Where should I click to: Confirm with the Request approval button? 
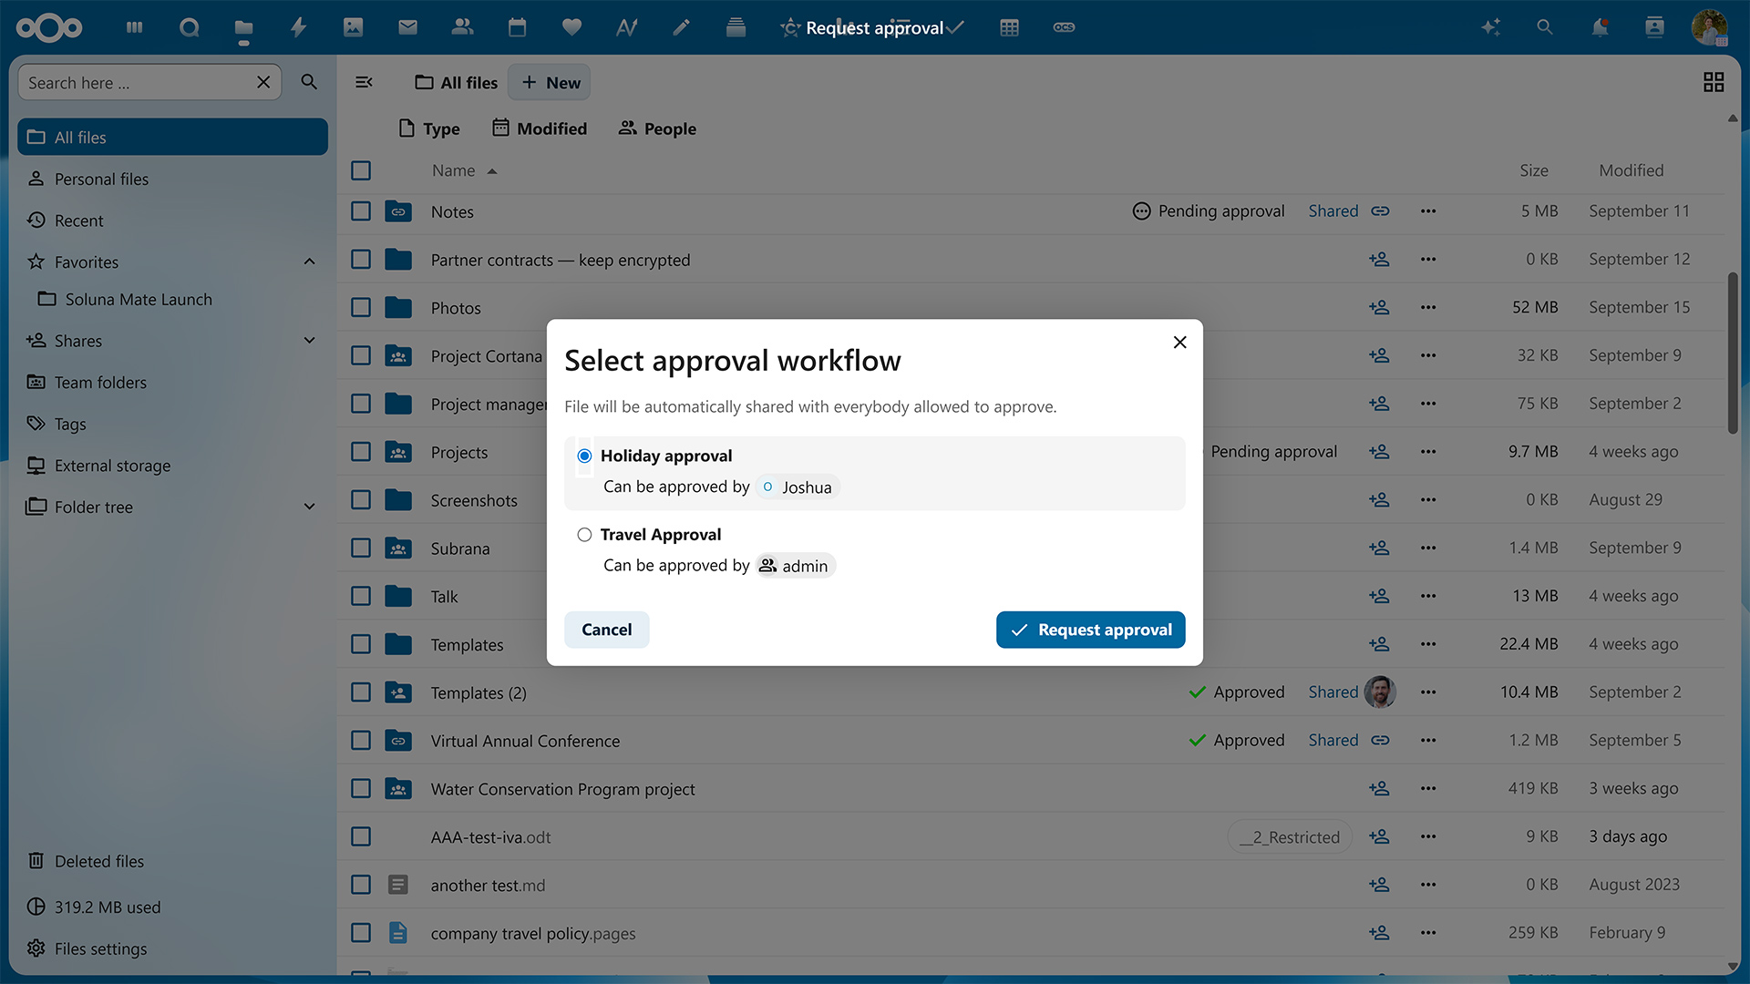[1090, 629]
